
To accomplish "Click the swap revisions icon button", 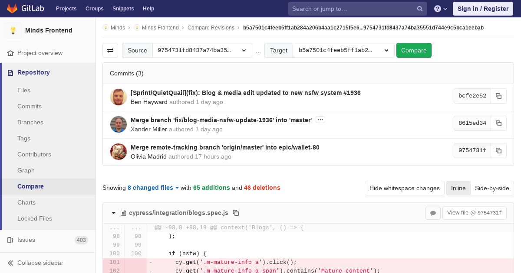I will tap(110, 50).
